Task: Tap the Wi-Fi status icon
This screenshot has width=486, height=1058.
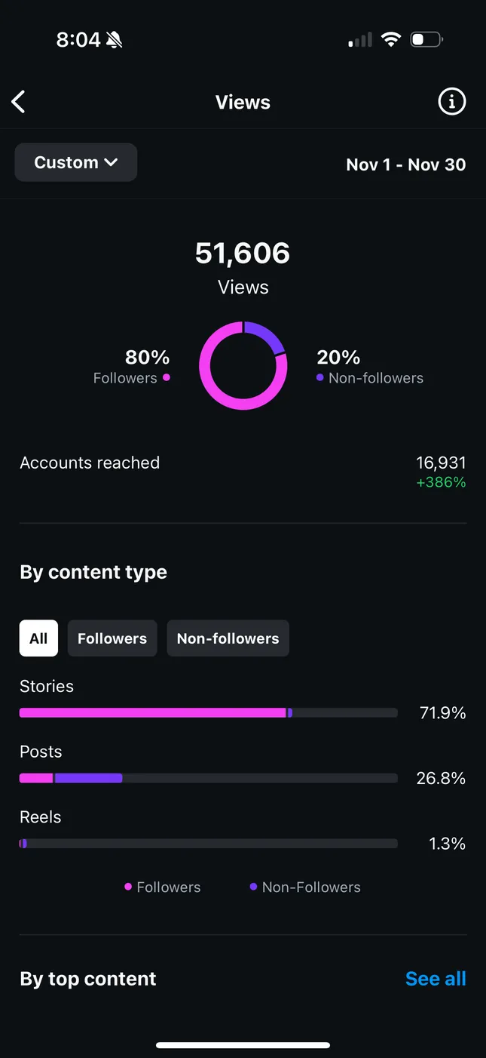Action: click(390, 39)
